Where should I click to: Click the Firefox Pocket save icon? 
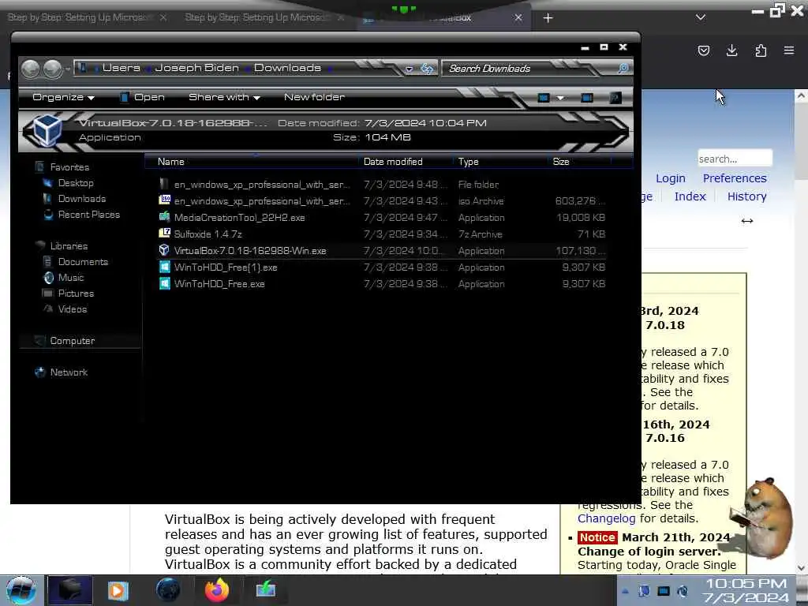(x=703, y=50)
